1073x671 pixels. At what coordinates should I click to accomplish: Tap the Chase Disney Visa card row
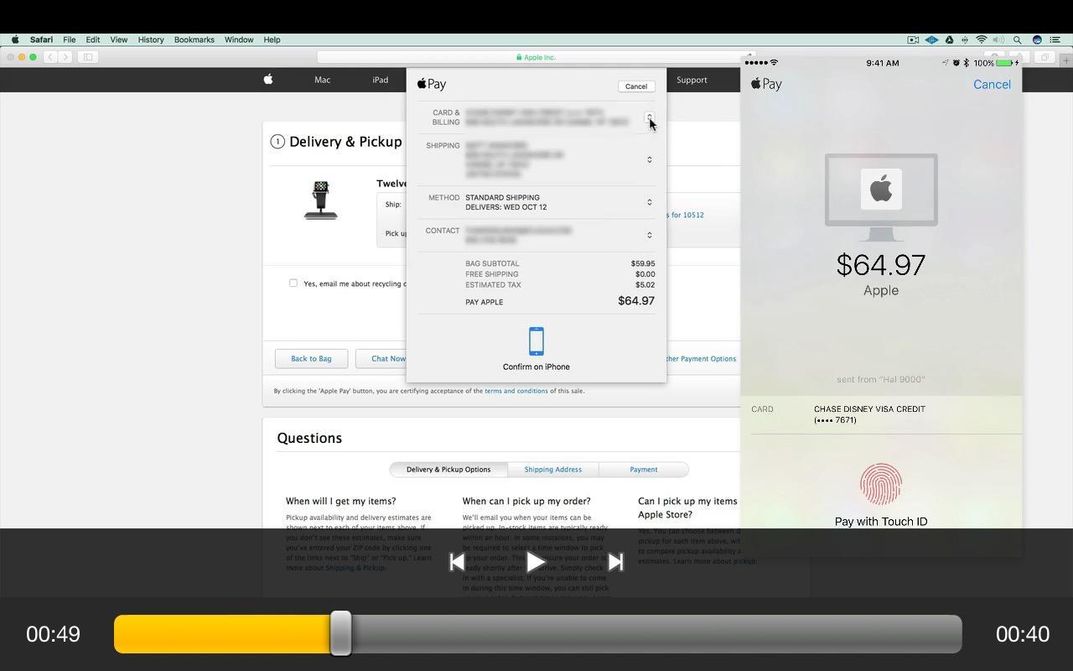pos(881,414)
